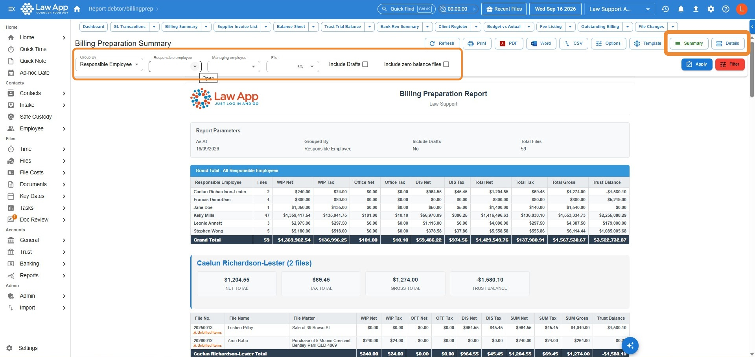
Task: Switch to Dashboard report tab
Action: [94, 27]
